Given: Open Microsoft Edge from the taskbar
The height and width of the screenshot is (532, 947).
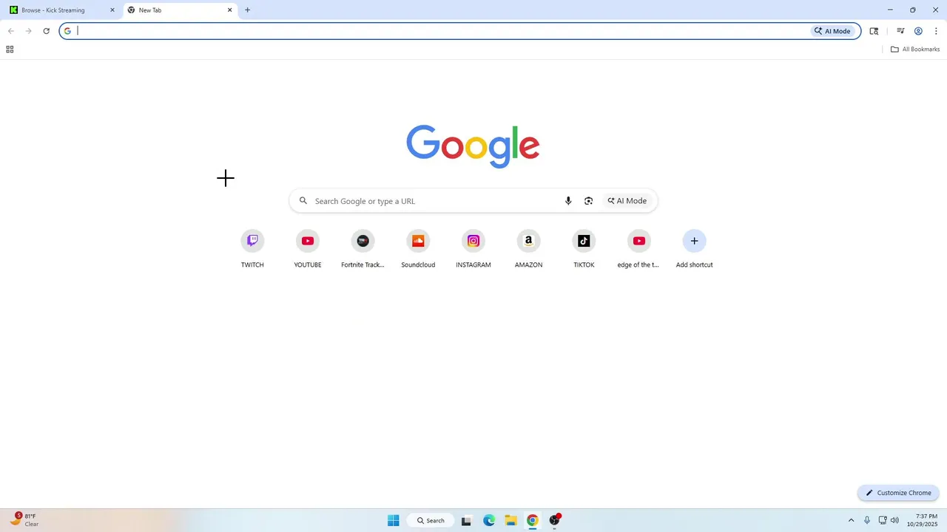Looking at the screenshot, I should pos(489,520).
